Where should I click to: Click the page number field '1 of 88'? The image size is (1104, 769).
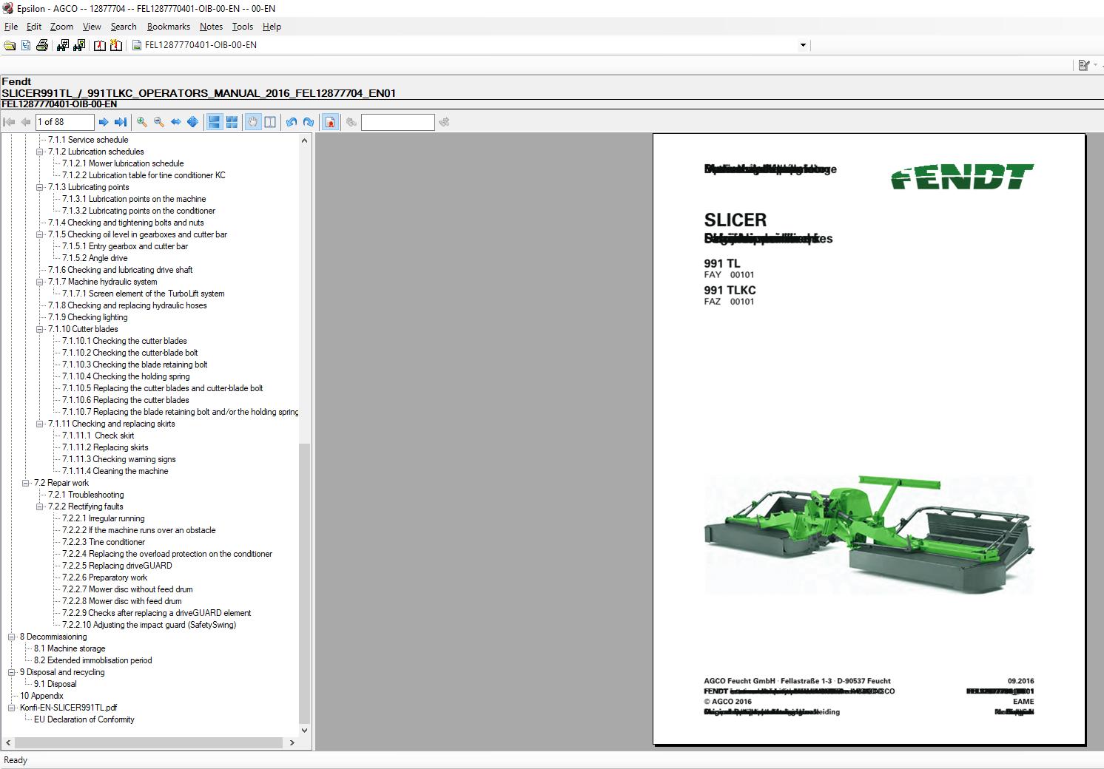(64, 122)
